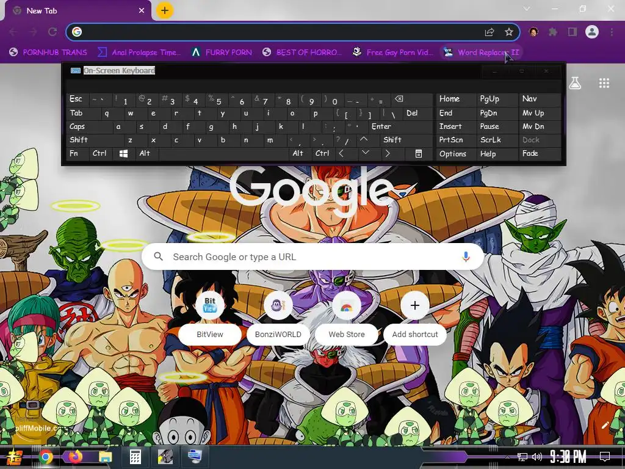Toggle left Shift key on keyboard
625x469 pixels.
(x=95, y=140)
